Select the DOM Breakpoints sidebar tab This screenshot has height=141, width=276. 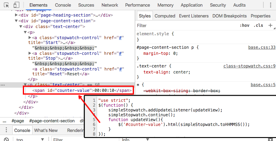(229, 16)
